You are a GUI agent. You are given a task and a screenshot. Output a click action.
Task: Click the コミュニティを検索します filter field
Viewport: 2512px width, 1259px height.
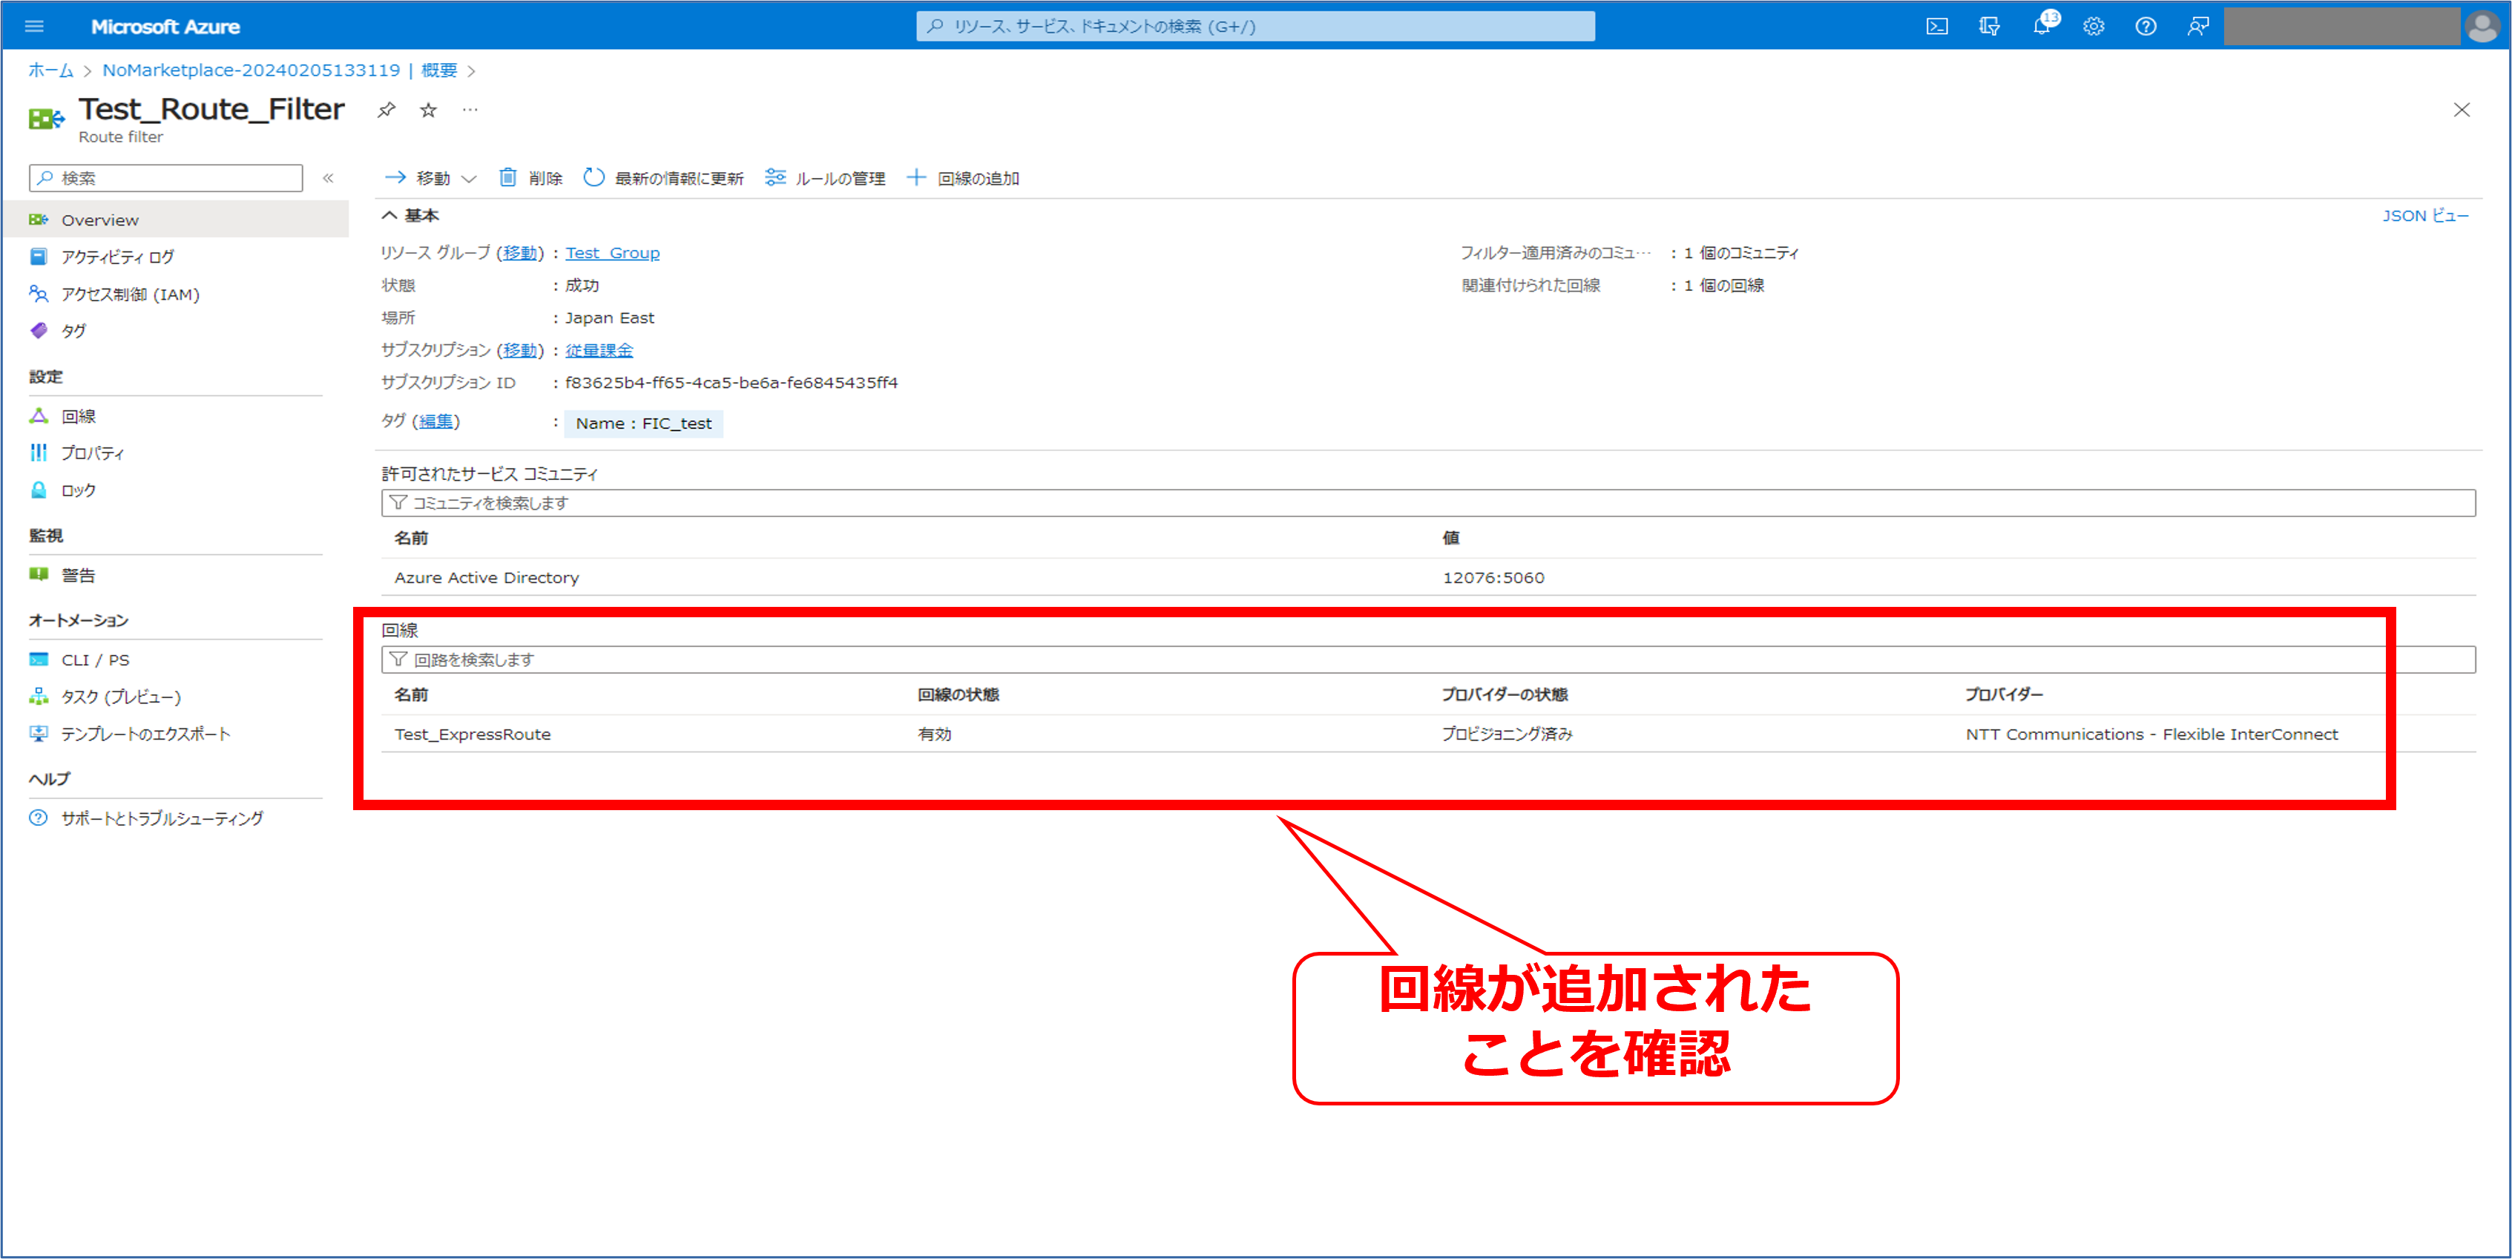1427,503
